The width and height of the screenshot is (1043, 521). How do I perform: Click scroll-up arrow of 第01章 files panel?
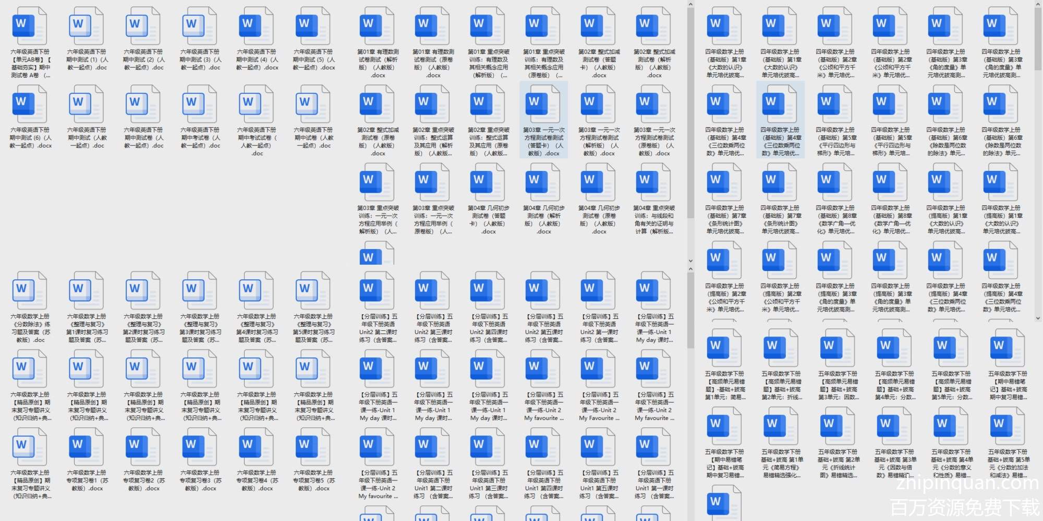[690, 5]
